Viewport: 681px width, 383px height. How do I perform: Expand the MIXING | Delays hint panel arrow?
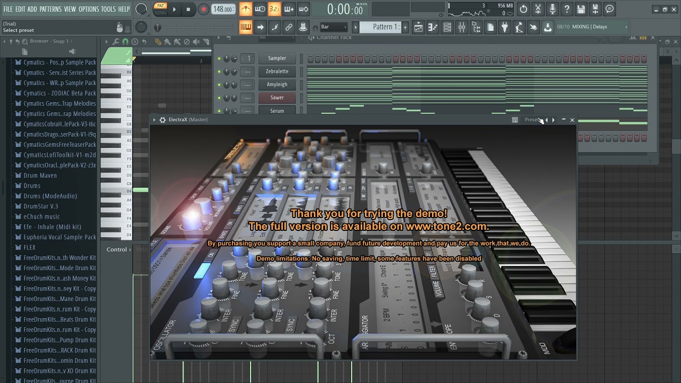point(626,27)
